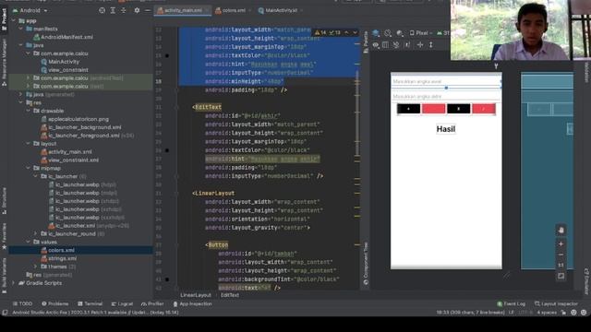Open the Android project view dropdown
Viewport: 591px width, 332px height.
click(30, 10)
